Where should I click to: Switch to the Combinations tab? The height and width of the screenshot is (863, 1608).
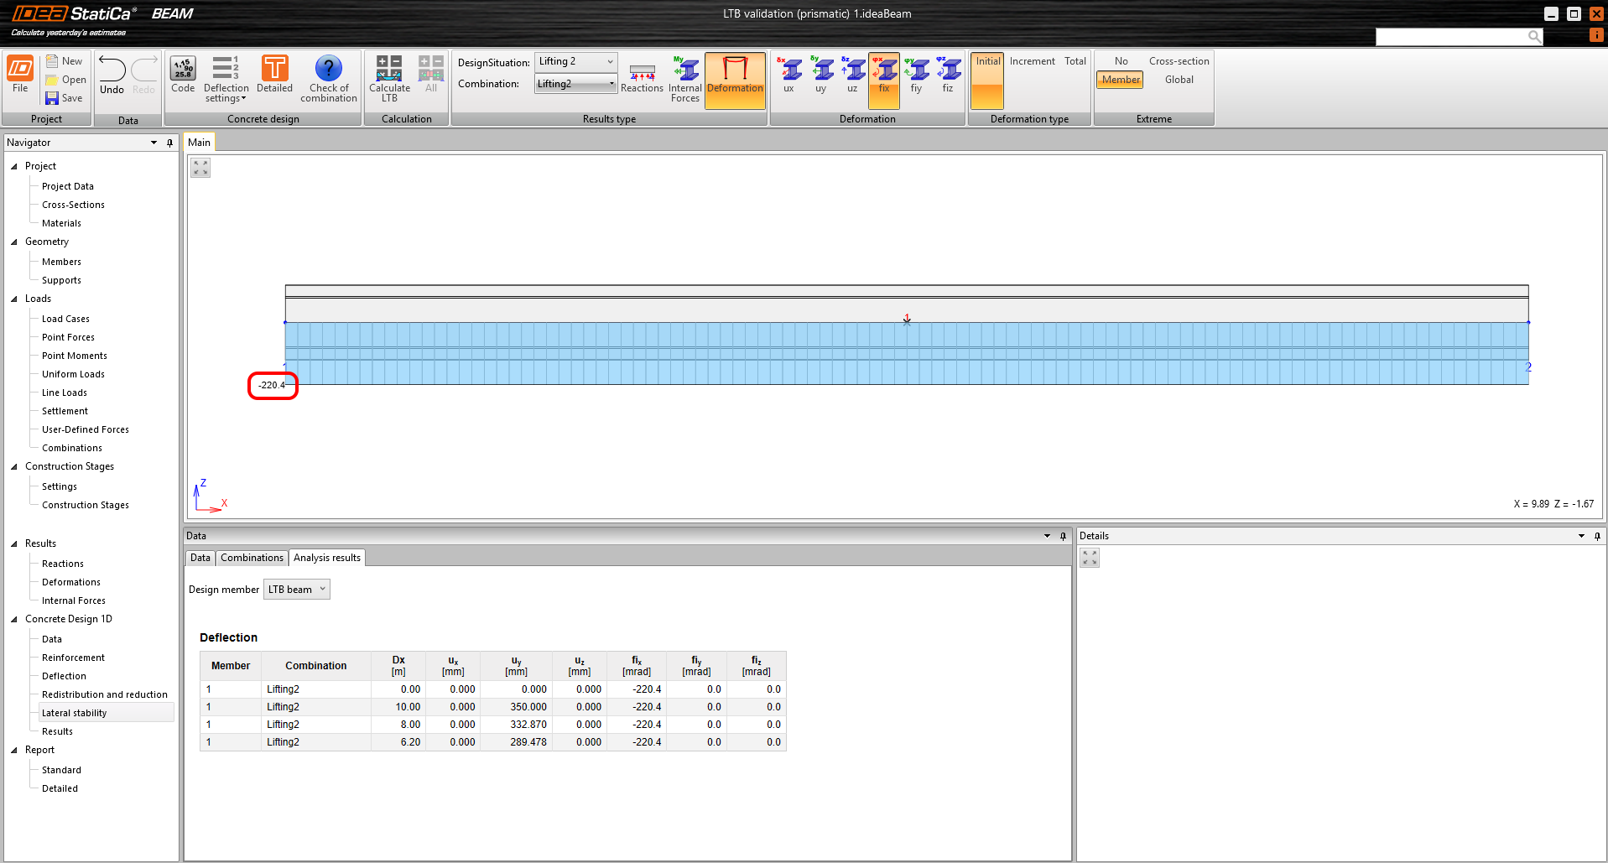coord(252,558)
